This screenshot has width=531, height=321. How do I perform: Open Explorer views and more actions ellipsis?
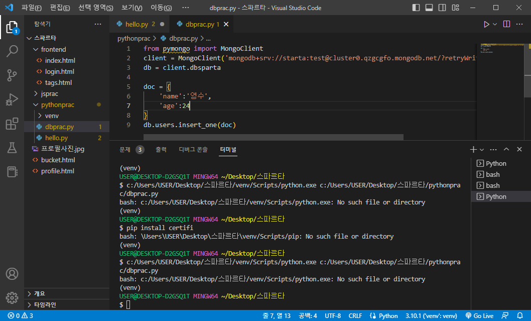click(98, 24)
